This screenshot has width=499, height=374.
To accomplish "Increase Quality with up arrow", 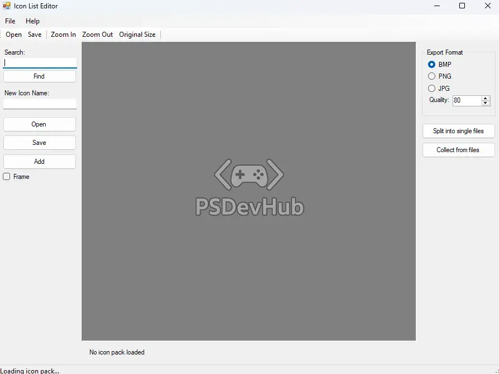I will [x=486, y=99].
